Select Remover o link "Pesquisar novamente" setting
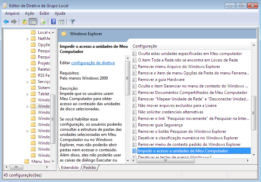 point(194,118)
